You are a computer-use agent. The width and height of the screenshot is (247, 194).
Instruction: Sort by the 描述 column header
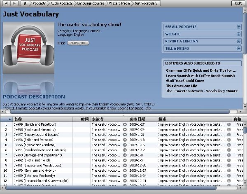(195, 119)
